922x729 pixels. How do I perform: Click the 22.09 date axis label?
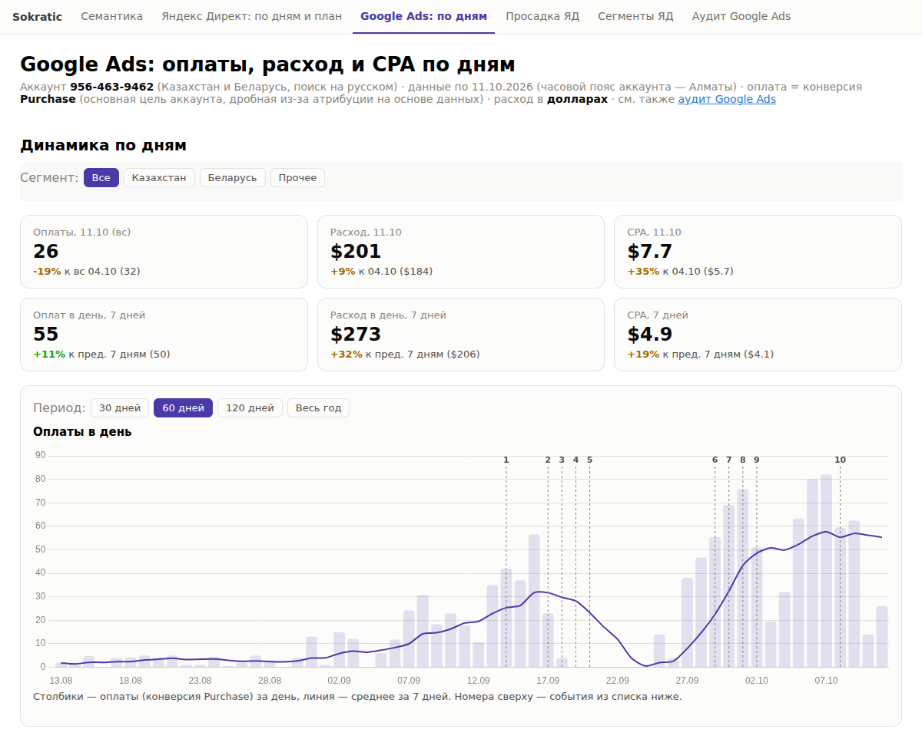[x=617, y=681]
